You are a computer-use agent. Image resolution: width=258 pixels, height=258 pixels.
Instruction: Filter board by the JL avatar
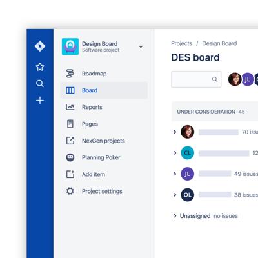point(248,79)
